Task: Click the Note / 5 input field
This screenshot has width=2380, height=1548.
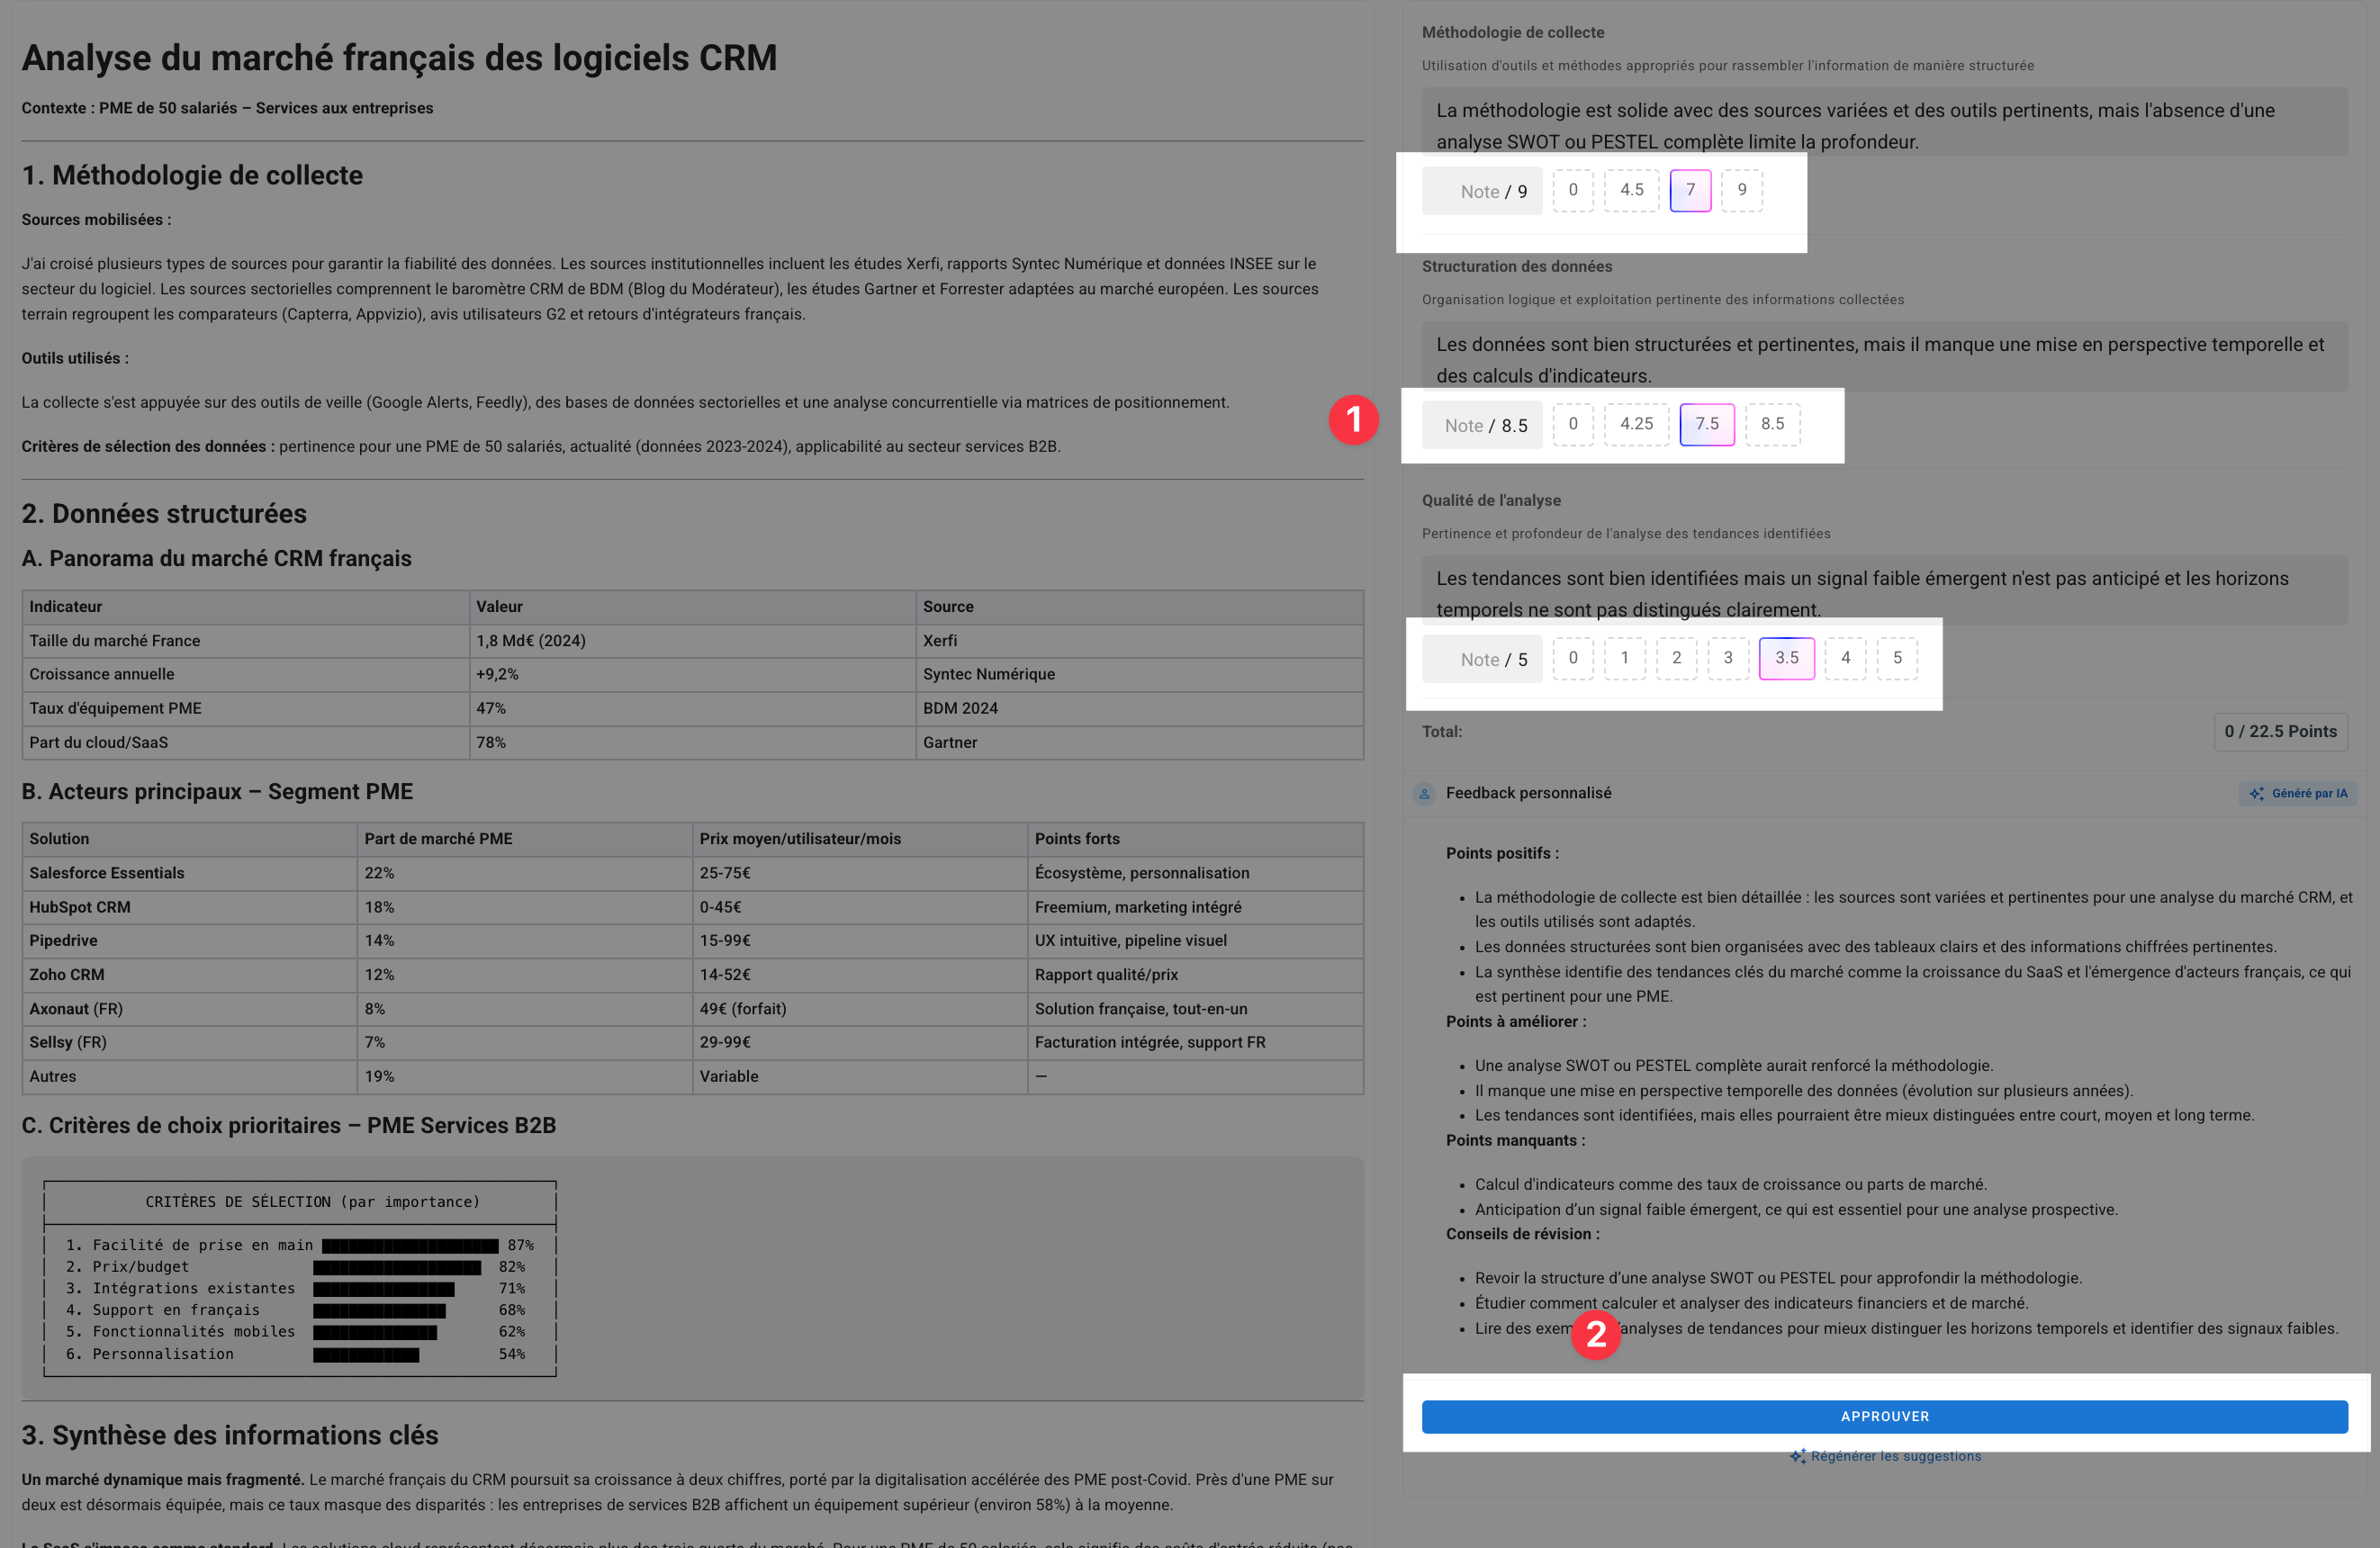Action: click(x=1482, y=659)
